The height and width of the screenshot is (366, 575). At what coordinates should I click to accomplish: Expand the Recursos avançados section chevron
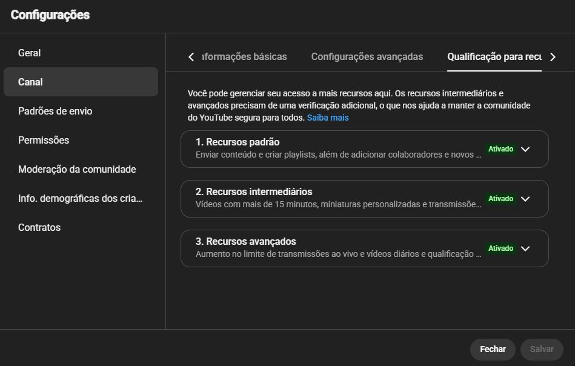(525, 248)
